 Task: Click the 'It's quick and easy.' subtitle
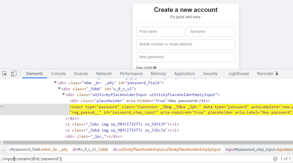click(185, 17)
